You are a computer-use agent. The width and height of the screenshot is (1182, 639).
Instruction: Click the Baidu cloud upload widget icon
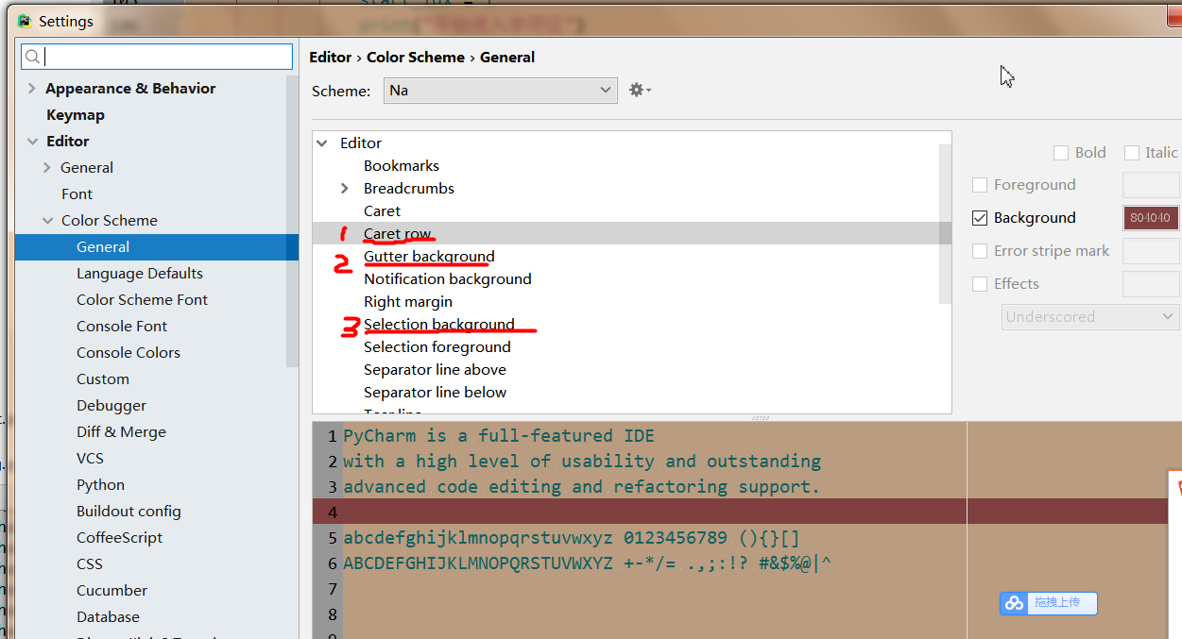(1015, 603)
